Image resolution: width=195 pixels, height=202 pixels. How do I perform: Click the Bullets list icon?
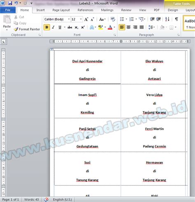pyautogui.click(x=122, y=19)
